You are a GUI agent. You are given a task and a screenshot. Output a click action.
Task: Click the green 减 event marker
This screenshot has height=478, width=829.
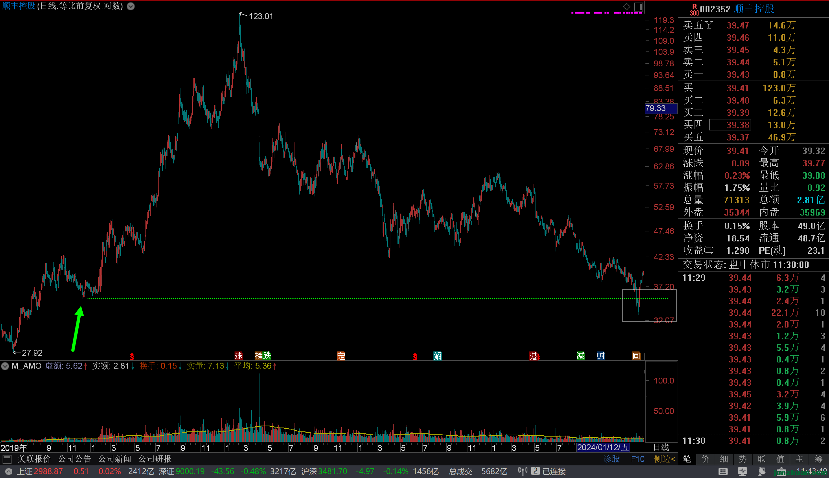point(581,356)
